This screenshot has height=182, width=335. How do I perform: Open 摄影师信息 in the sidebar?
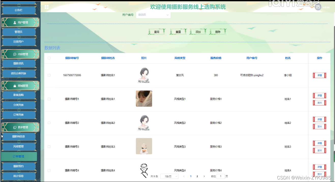(18, 136)
